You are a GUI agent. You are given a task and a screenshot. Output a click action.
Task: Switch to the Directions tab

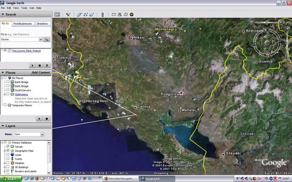click(42, 24)
